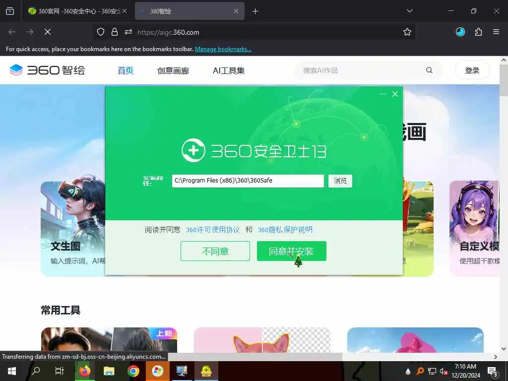Image resolution: width=508 pixels, height=381 pixels.
Task: Stop loading the page
Action: click(x=48, y=32)
